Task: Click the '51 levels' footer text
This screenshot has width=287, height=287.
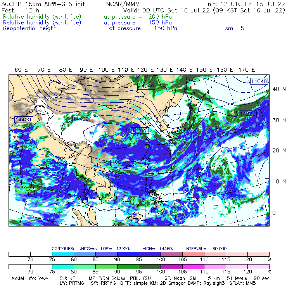Action: click(x=237, y=278)
